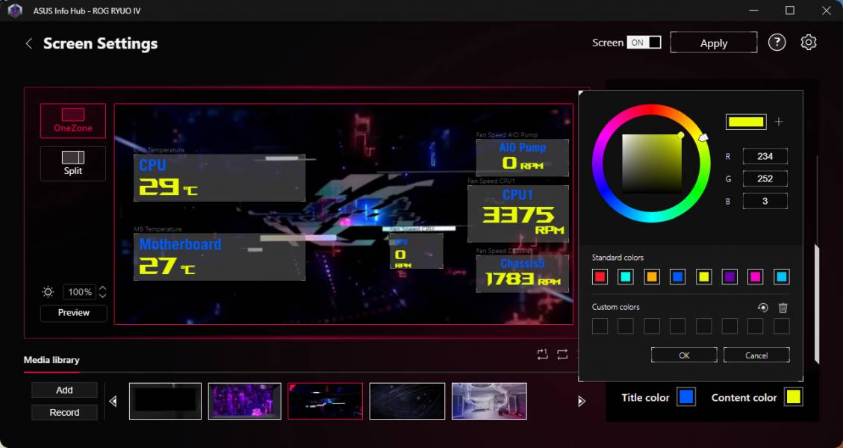Viewport: 843px width, 448px height.
Task: Click the R value input field
Action: click(x=765, y=157)
